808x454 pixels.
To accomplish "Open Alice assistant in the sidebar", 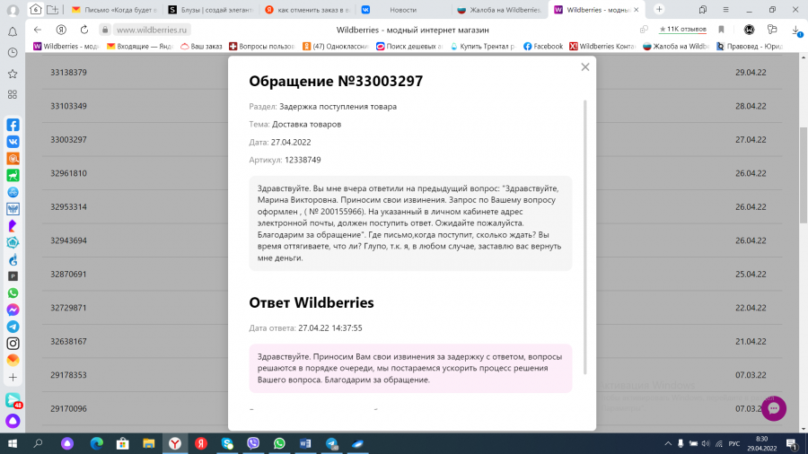I will click(x=13, y=421).
